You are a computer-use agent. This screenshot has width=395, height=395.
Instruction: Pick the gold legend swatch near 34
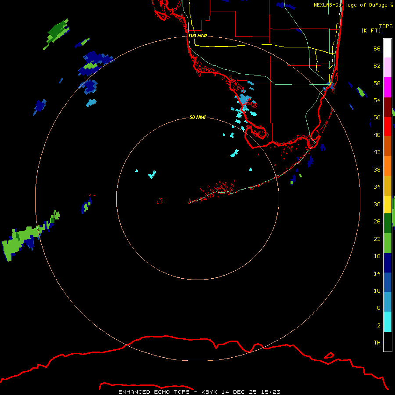point(388,186)
